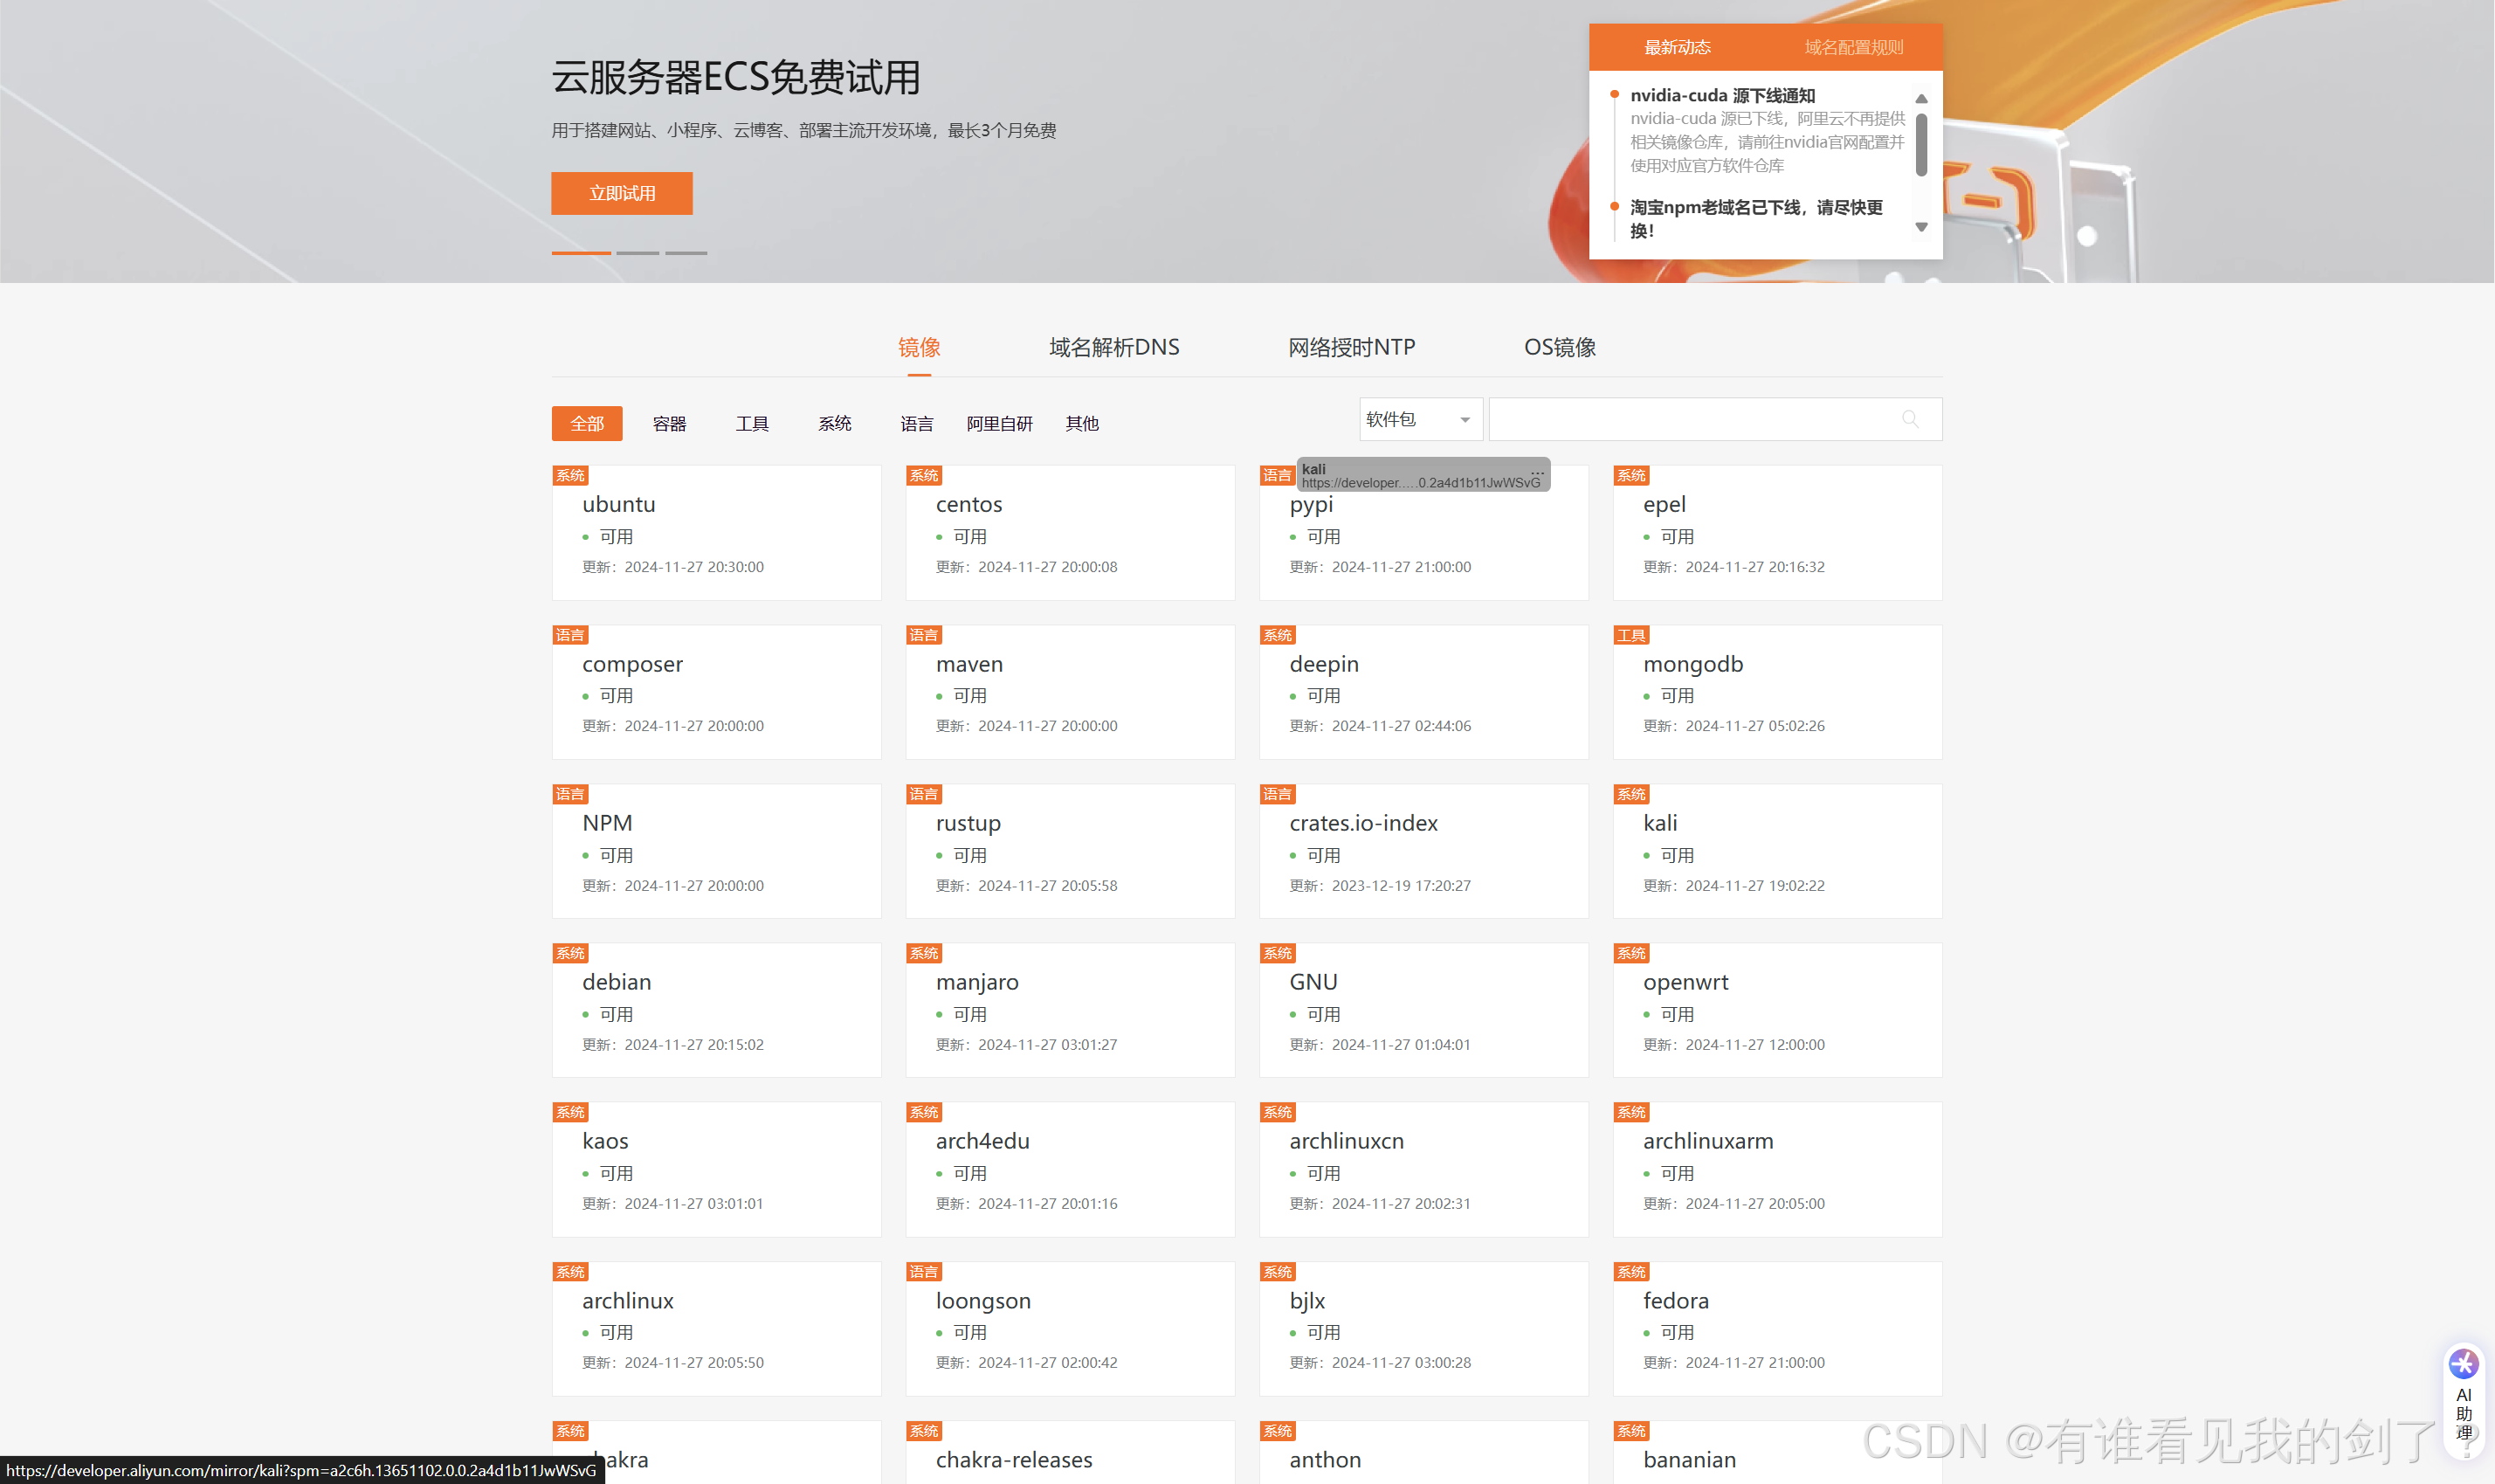Select the second carousel indicator bar
This screenshot has height=1484, width=2495.
tap(638, 253)
